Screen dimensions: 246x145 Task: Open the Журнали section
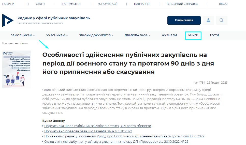(169, 35)
